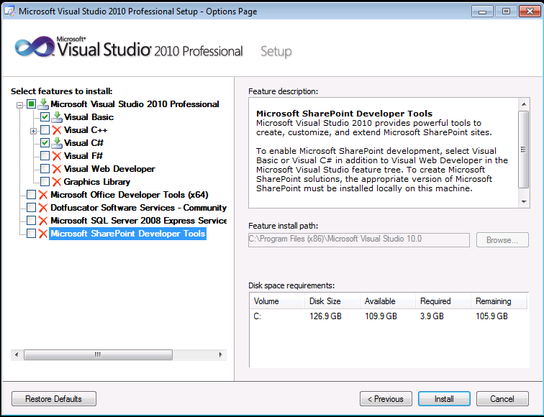Select Microsoft Office Developer Tools (x64) item

tap(130, 195)
